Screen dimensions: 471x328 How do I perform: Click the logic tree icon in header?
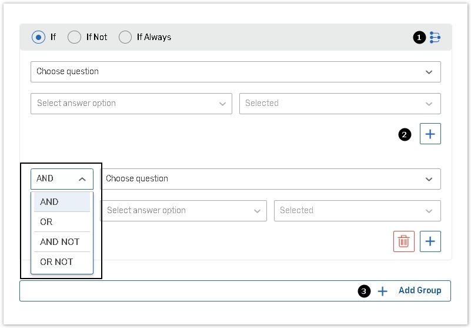pos(435,38)
